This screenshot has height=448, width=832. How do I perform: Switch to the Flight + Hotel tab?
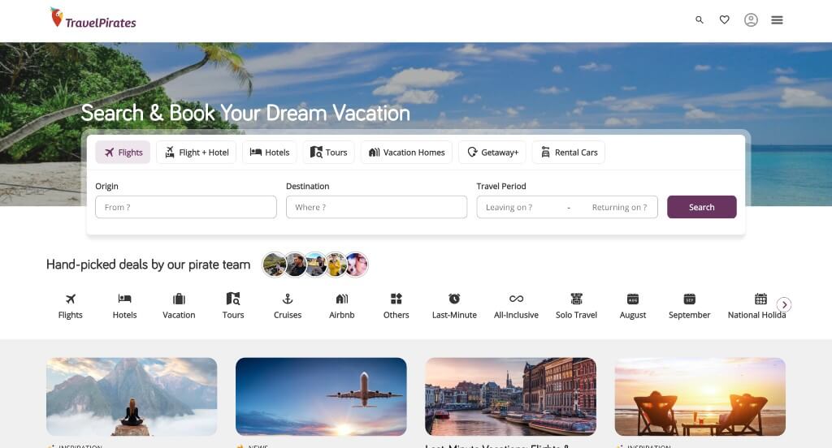pos(197,152)
